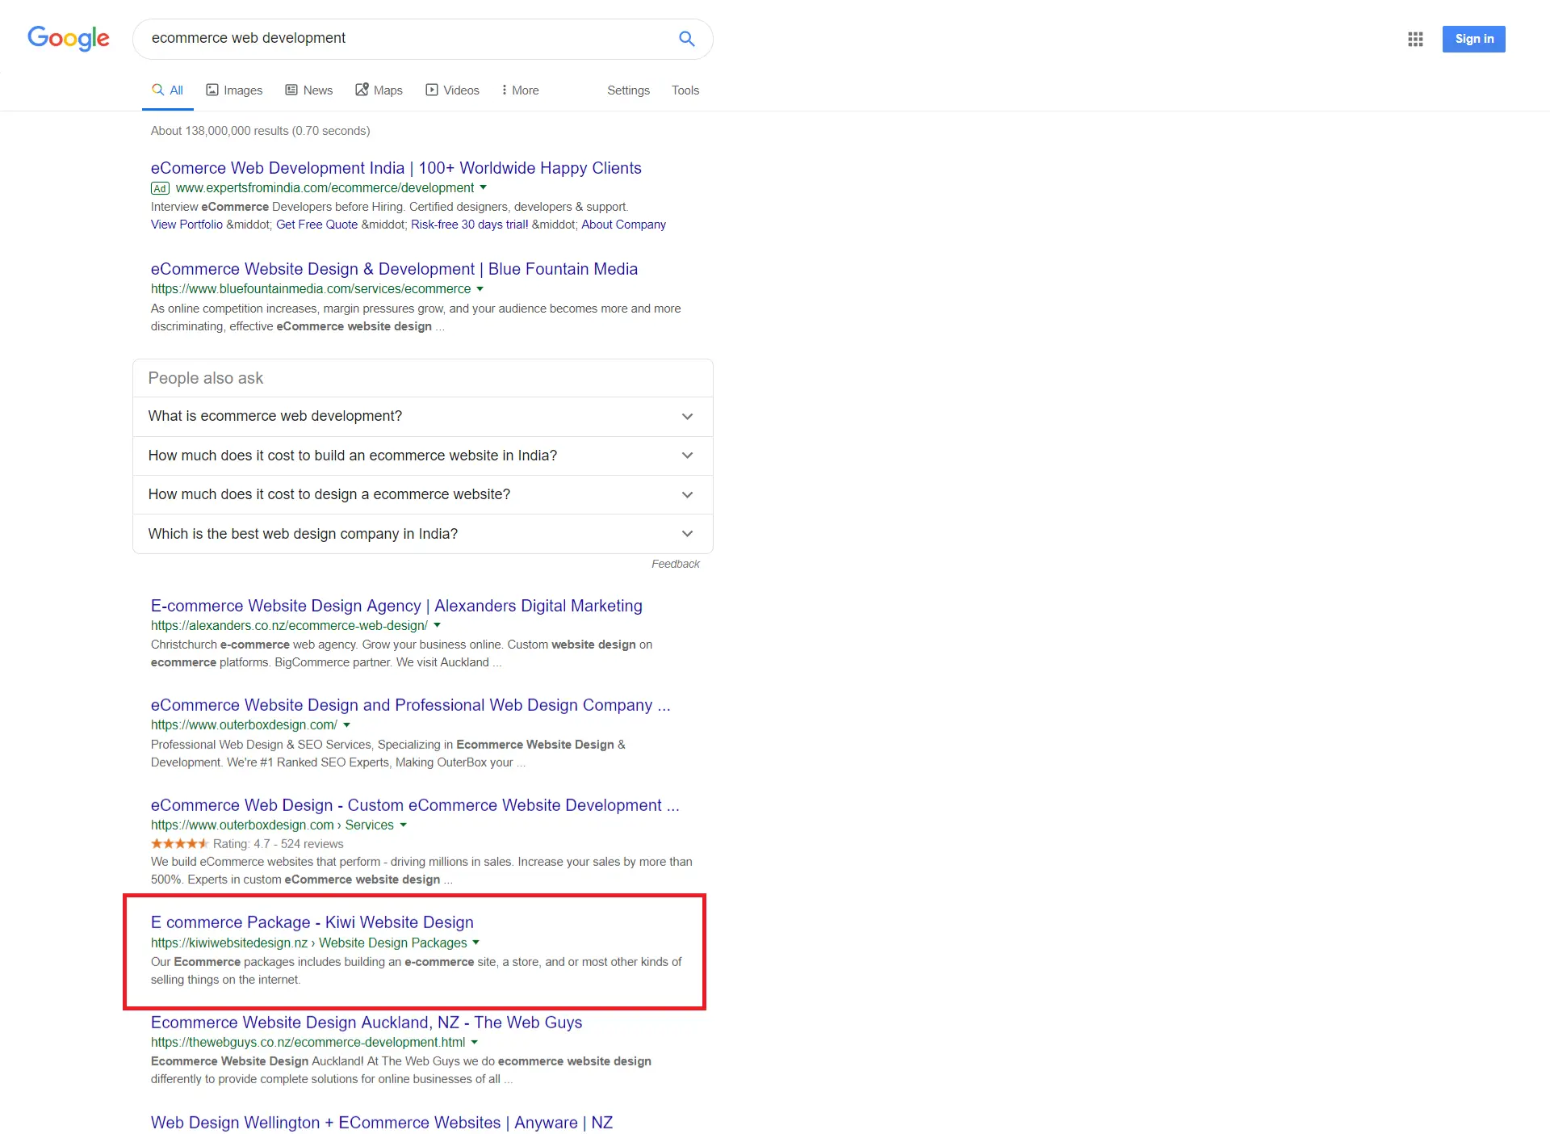1550x1134 pixels.
Task: Click Feedback link under People also ask
Action: click(x=676, y=564)
